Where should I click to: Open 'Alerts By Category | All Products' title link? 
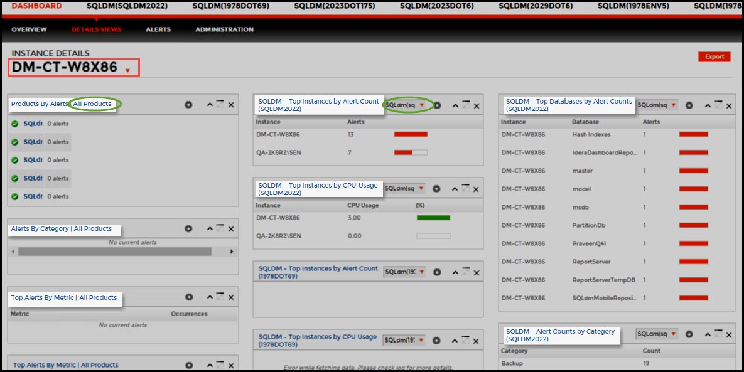click(61, 228)
